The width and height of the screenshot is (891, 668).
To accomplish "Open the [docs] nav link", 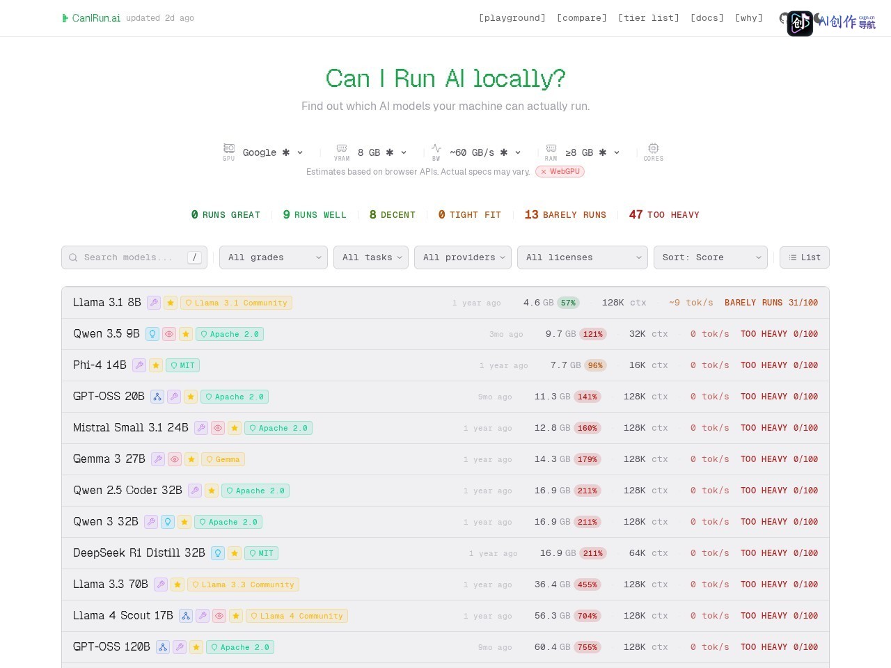I will [x=707, y=18].
